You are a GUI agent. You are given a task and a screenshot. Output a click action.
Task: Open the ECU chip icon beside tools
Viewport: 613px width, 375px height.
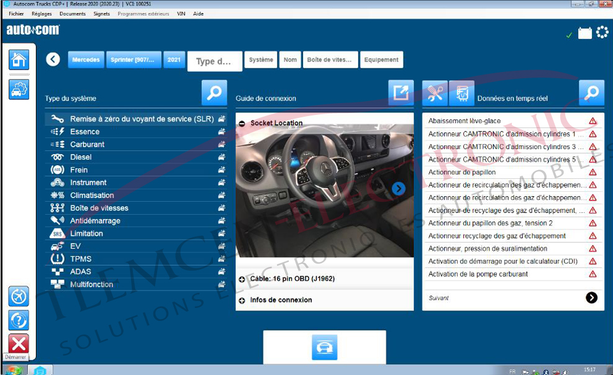coord(461,93)
